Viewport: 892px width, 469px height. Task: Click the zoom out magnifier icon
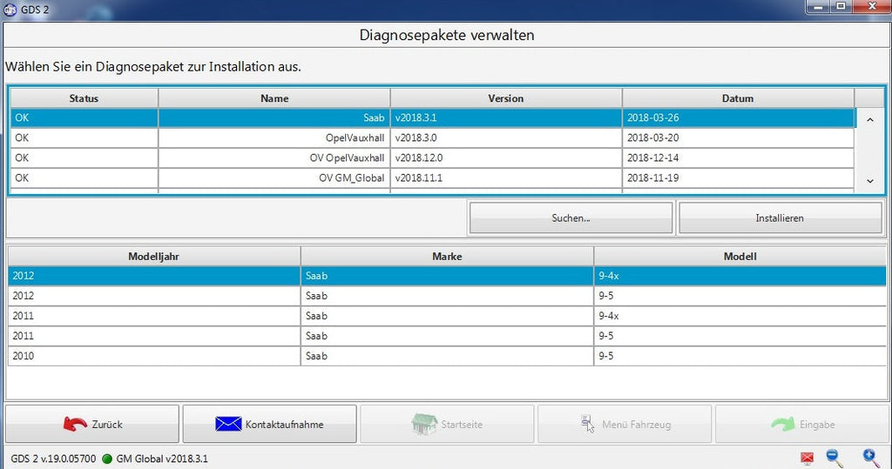coord(835,459)
